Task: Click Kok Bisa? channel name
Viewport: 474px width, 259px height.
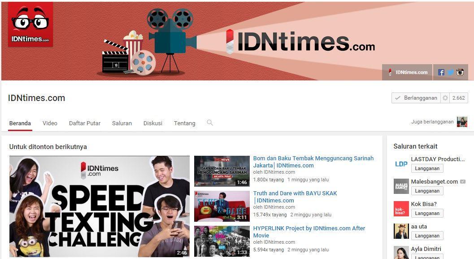Action: [x=424, y=204]
